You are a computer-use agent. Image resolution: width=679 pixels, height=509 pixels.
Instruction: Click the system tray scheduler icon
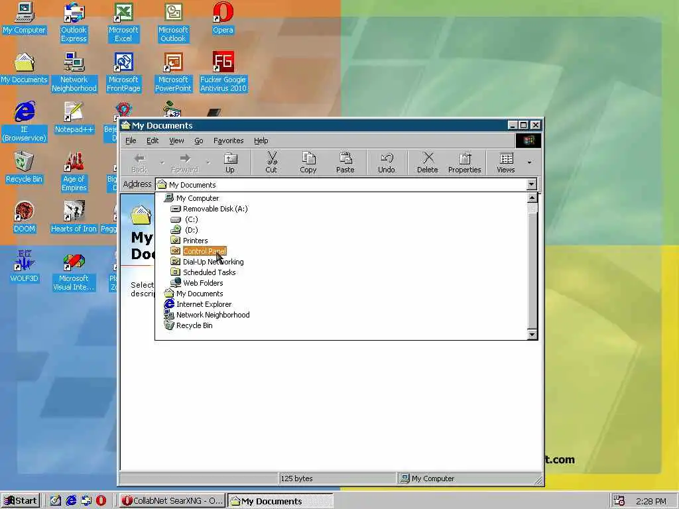619,501
